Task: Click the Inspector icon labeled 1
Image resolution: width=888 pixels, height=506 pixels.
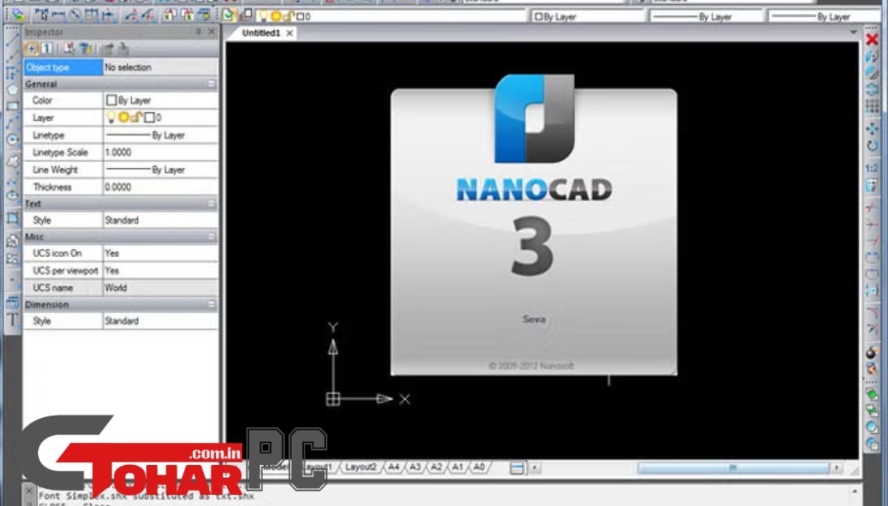Action: click(x=46, y=49)
